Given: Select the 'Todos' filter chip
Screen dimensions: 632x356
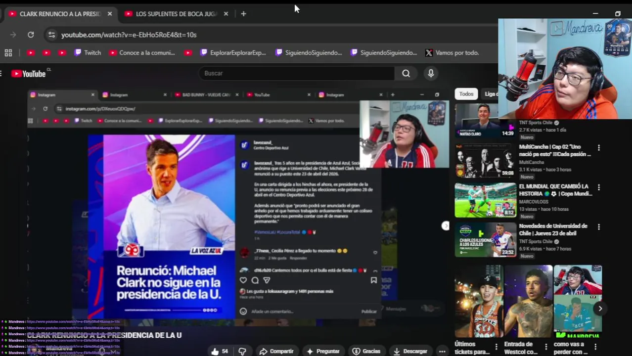Looking at the screenshot, I should (466, 94).
